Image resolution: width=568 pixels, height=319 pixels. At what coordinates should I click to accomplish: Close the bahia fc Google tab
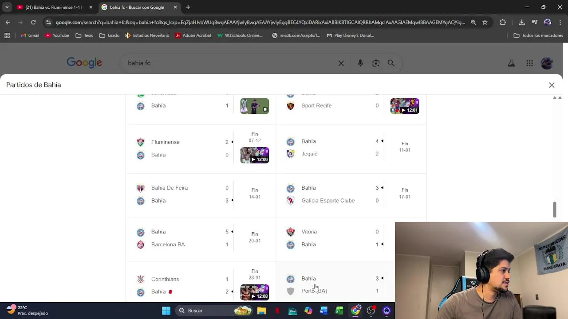click(x=175, y=7)
